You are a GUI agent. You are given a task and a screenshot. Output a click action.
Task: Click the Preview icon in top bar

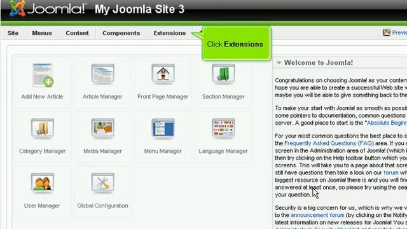(387, 32)
